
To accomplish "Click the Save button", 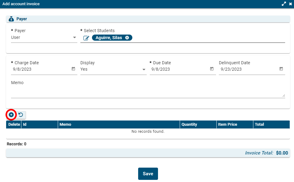I will coord(148,174).
